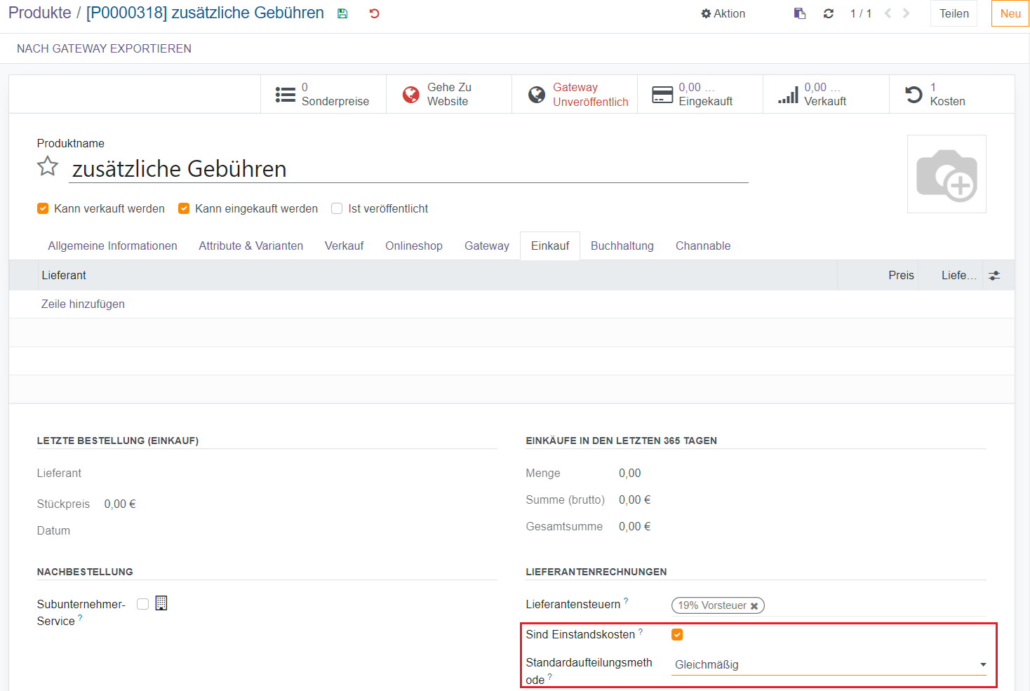The height and width of the screenshot is (691, 1030).
Task: Open the Aktion gear menu
Action: click(x=723, y=14)
